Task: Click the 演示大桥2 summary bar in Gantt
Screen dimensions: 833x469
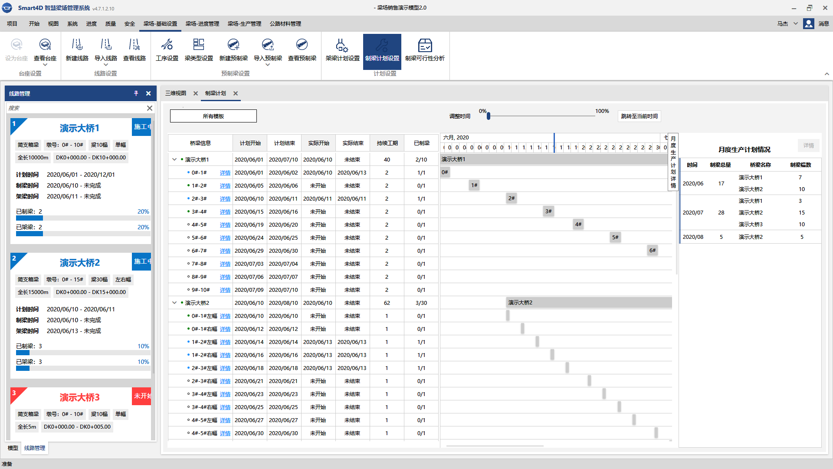Action: pyautogui.click(x=589, y=303)
